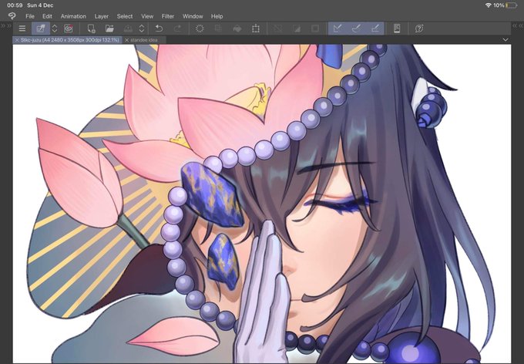The image size is (524, 364).
Task: Close the standee idea tab
Action: point(126,40)
